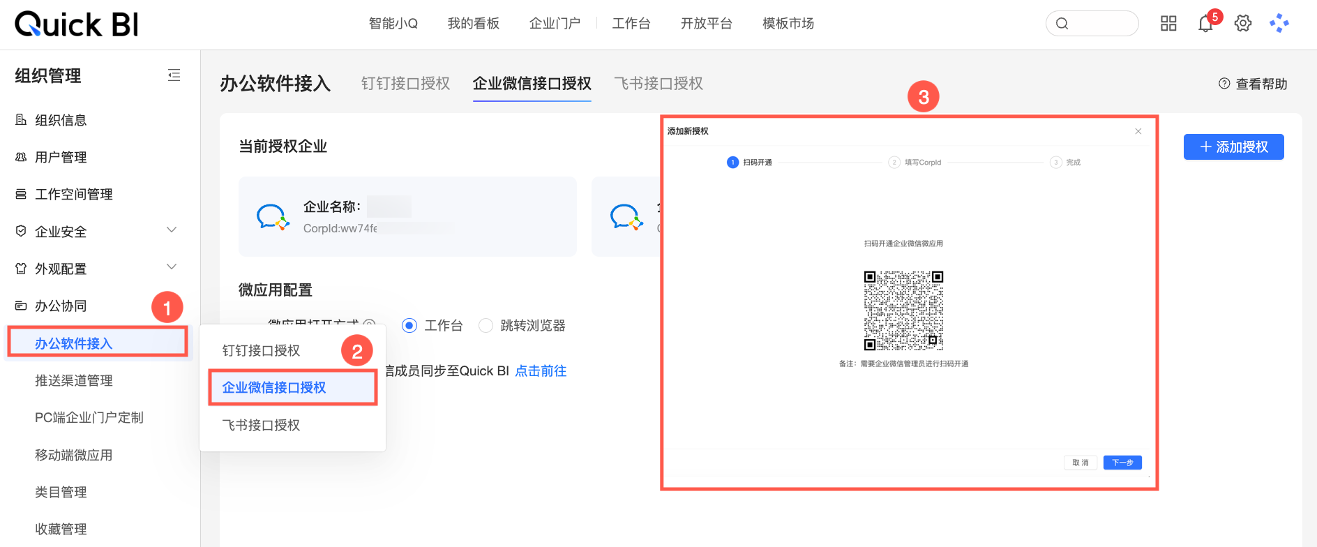Collapse the 组织管理 sidebar toggle icon
Viewport: 1317px width, 547px height.
[x=174, y=75]
